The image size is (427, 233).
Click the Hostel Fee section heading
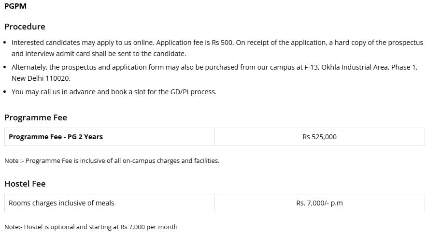[25, 184]
